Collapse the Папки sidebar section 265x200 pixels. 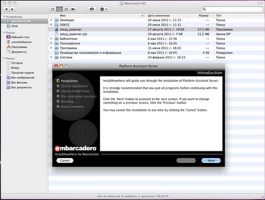coord(4,33)
